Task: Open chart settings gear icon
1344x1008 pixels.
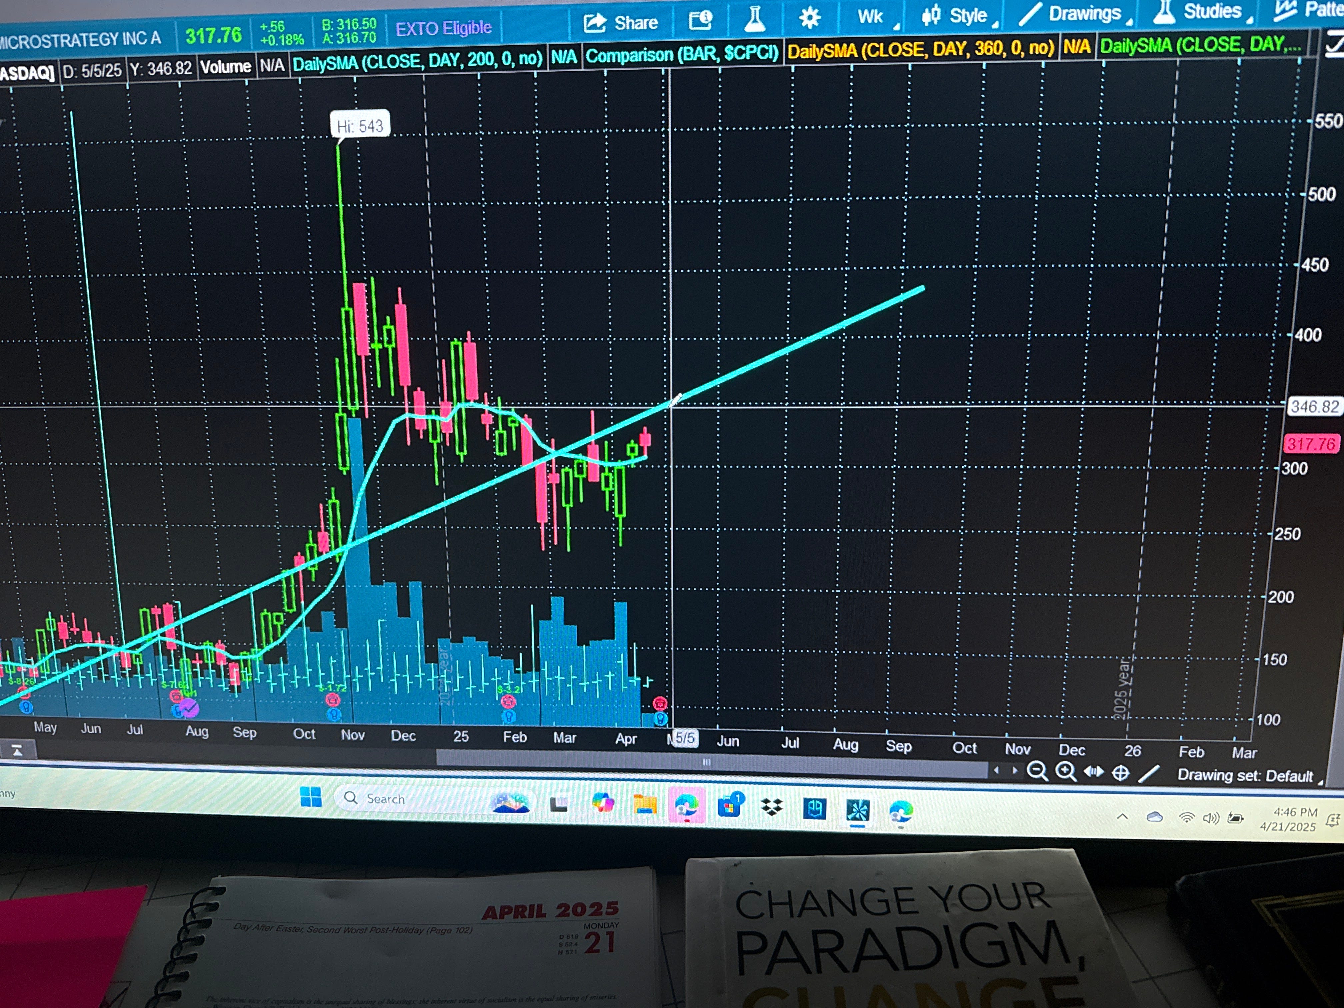Action: (x=809, y=18)
